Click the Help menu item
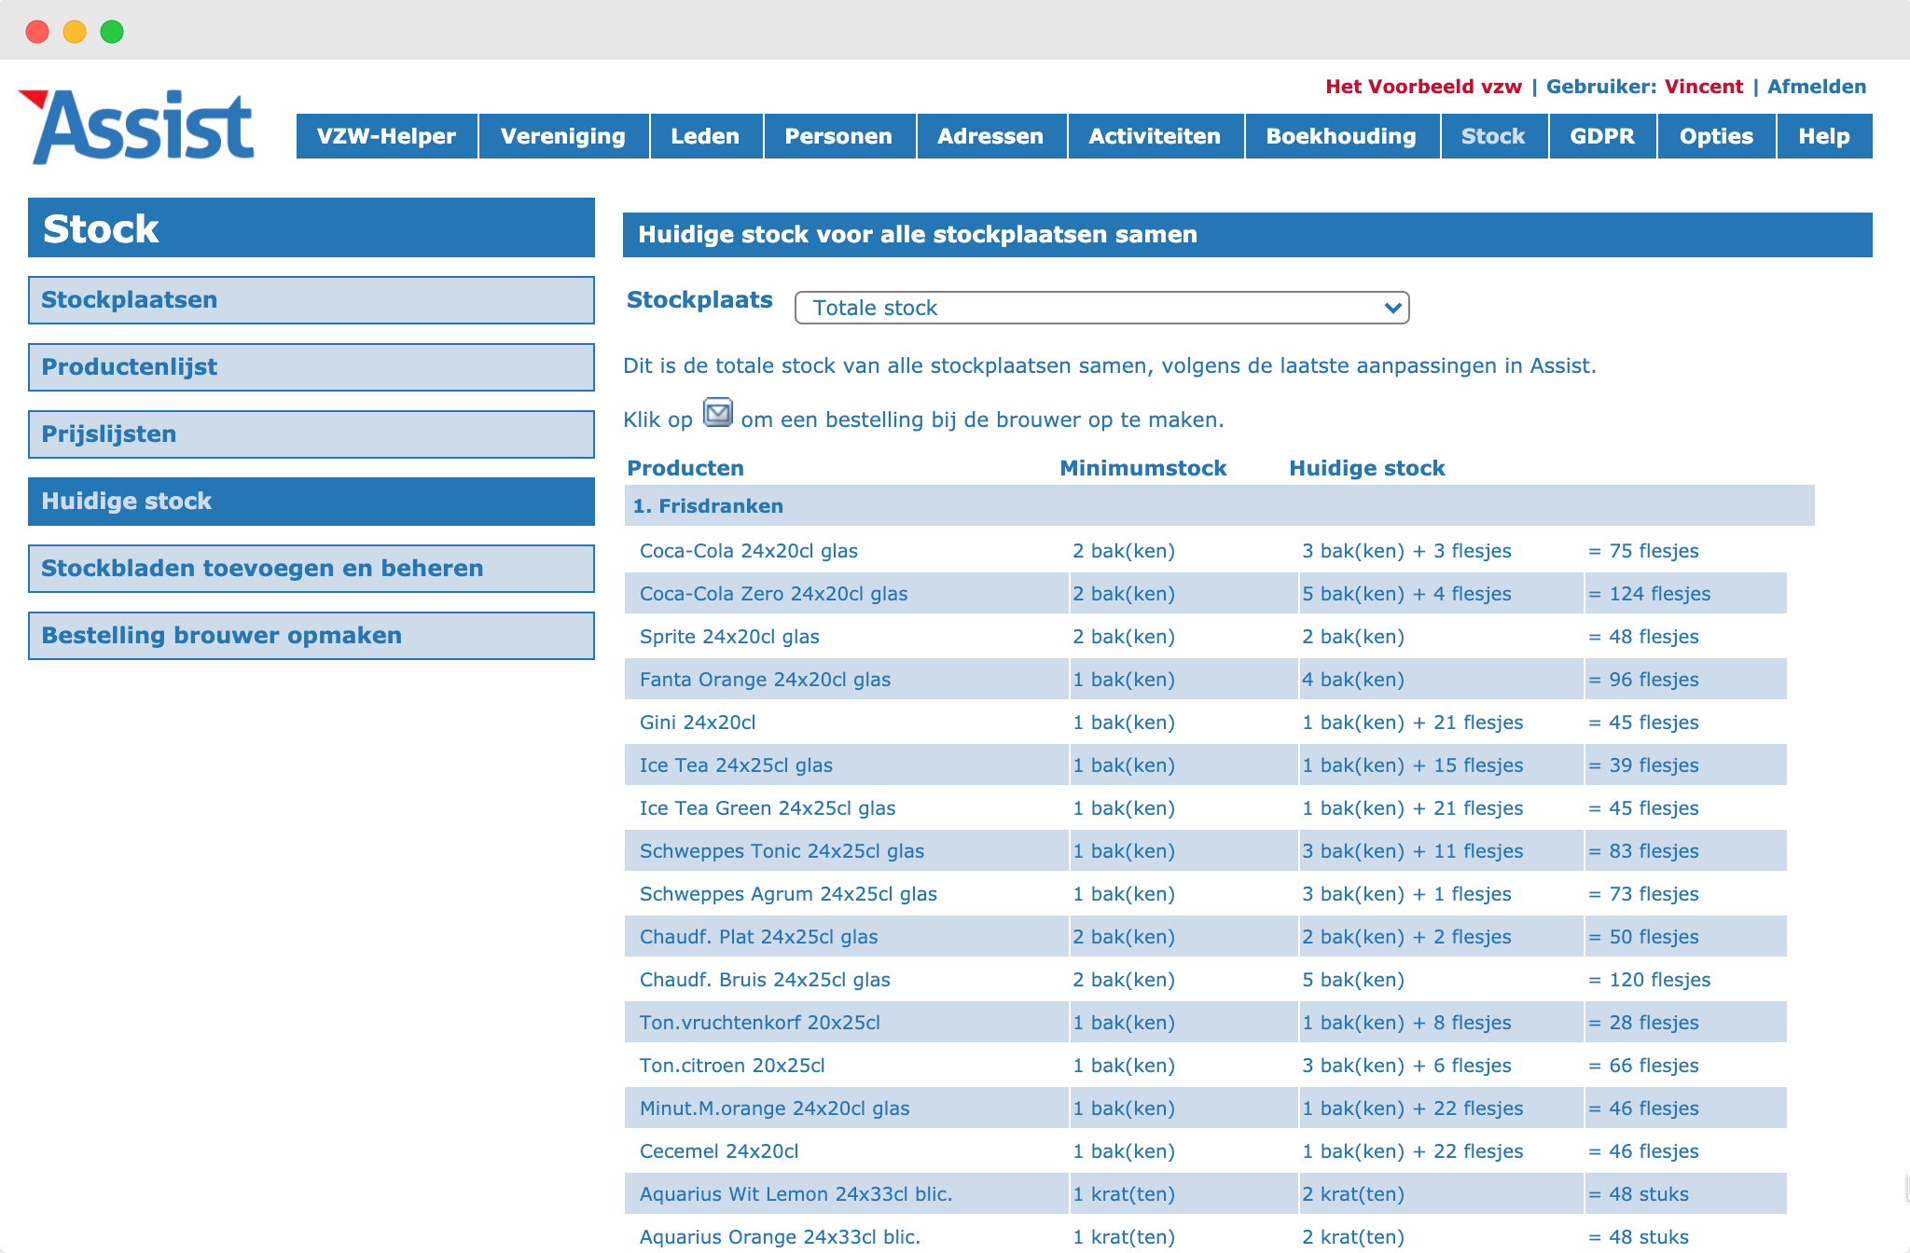 pos(1824,136)
